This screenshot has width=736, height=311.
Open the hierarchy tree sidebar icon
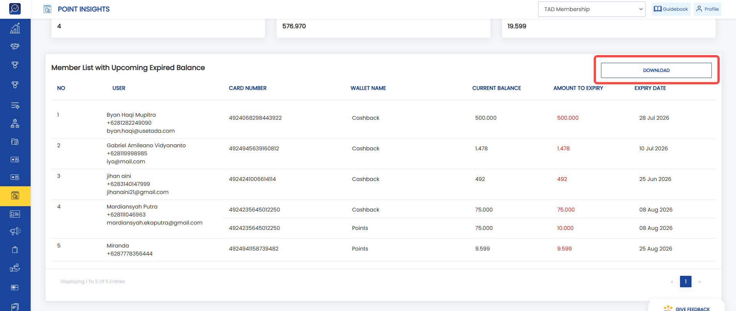pyautogui.click(x=15, y=124)
